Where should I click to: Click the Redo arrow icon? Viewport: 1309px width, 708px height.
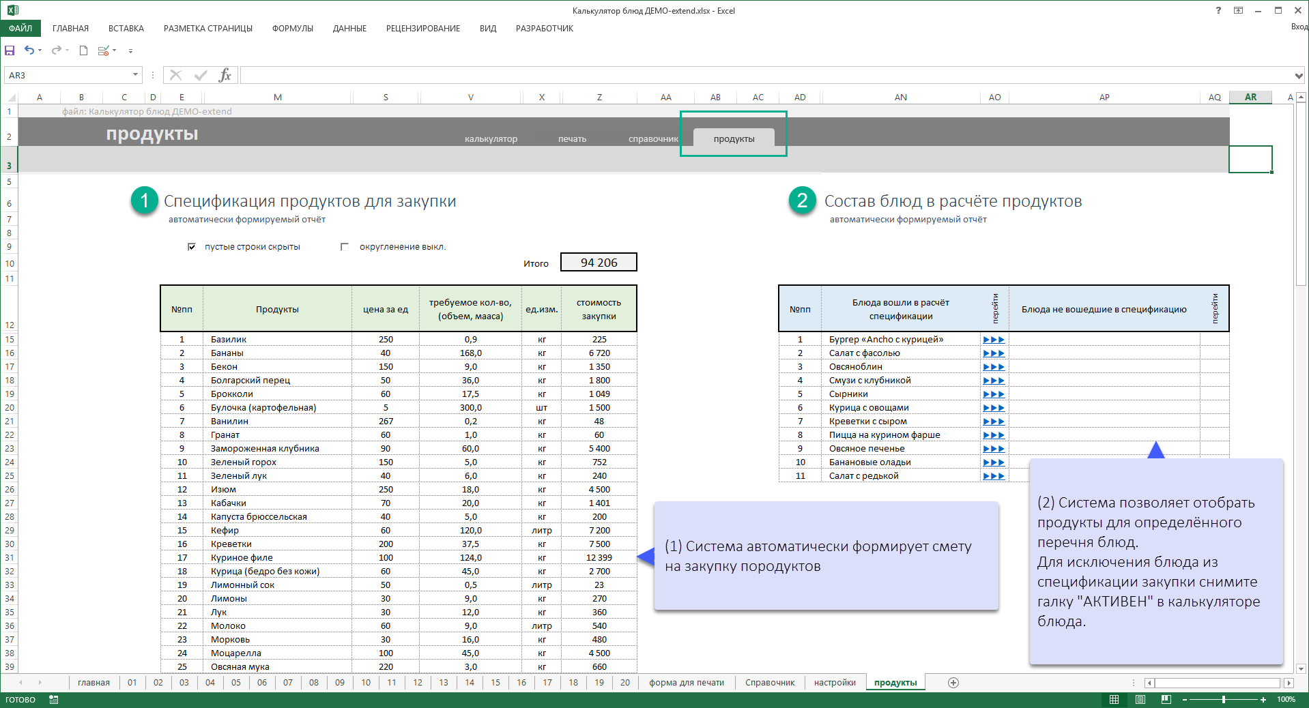tap(56, 50)
